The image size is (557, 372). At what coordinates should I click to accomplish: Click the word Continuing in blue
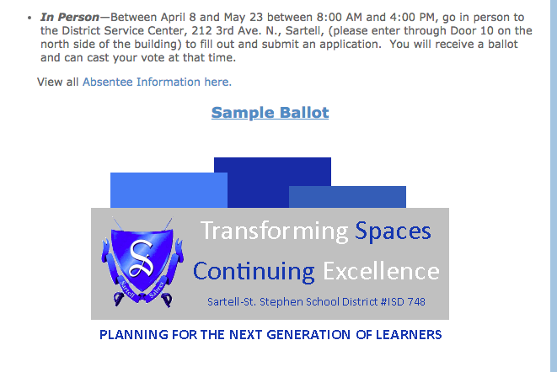tap(254, 272)
